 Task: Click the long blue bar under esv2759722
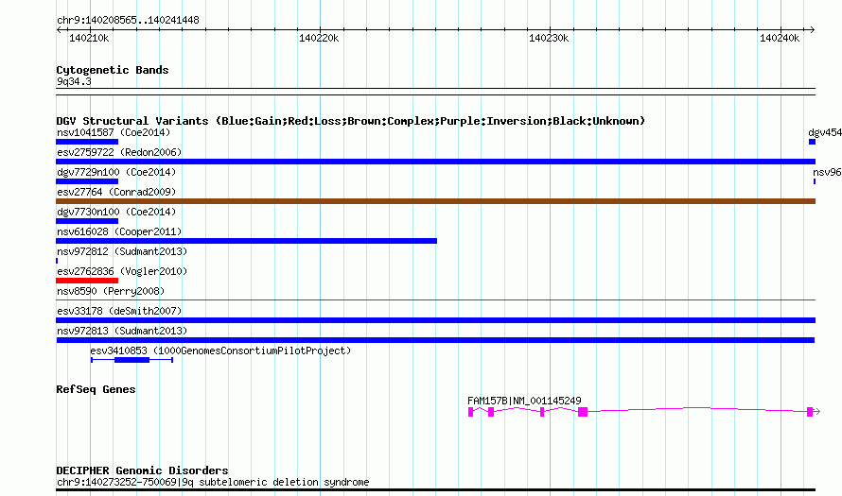435,162
